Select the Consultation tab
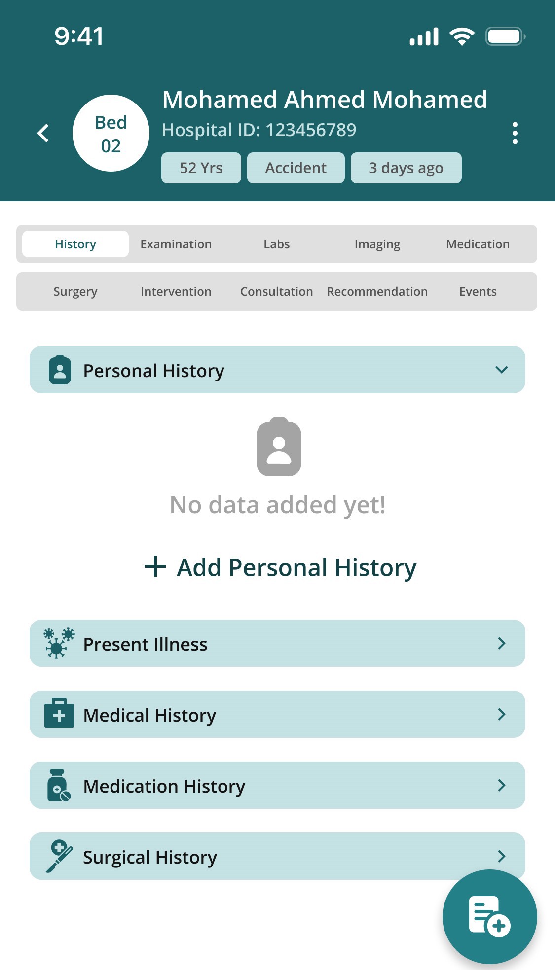555x970 pixels. (276, 291)
